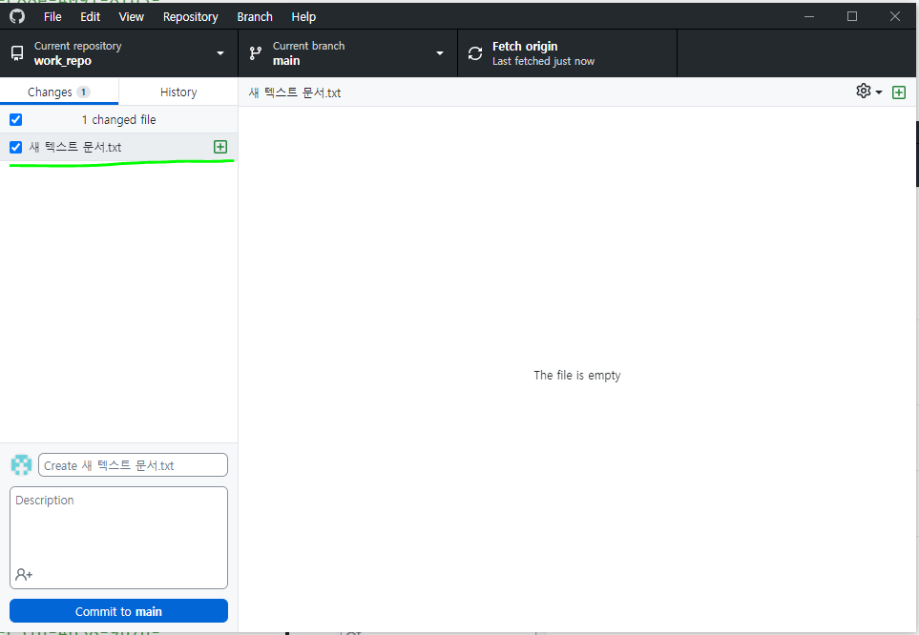
Task: Close the GitHub Desktop window
Action: click(x=895, y=16)
